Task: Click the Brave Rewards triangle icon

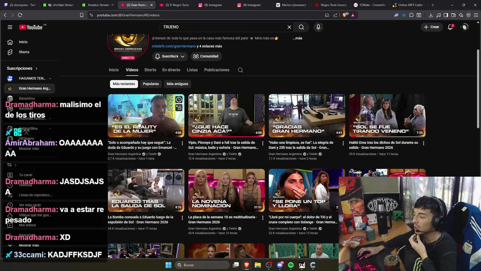Action: (352, 15)
